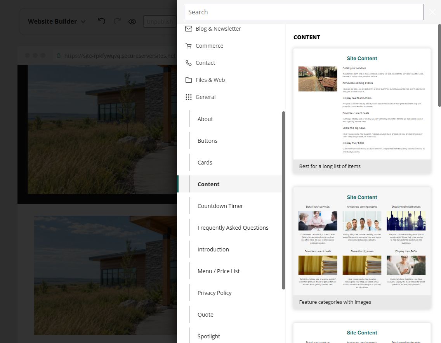
Task: Toggle preview with the eye icon
Action: (132, 22)
